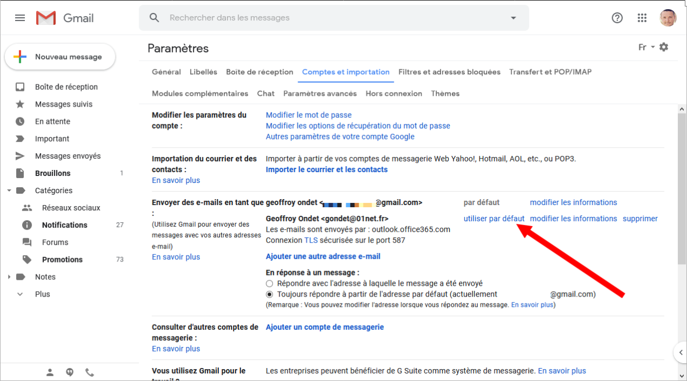This screenshot has height=381, width=687.
Task: Select 'Toujours répondre à partir' radio option
Action: [270, 294]
